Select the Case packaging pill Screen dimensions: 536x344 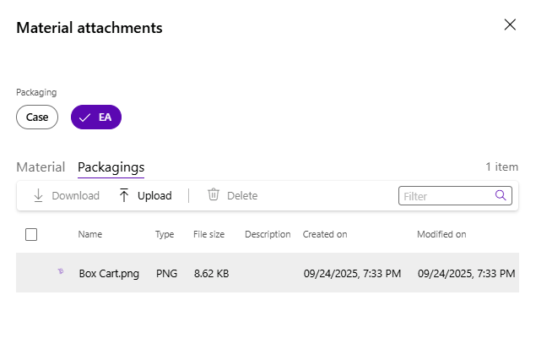37,117
